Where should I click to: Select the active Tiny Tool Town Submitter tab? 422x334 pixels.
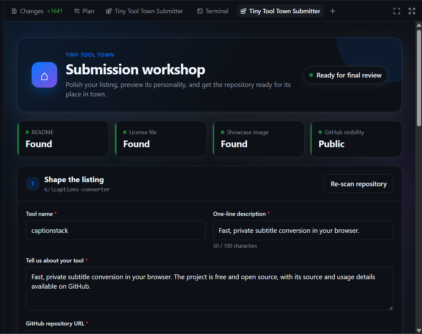[280, 11]
